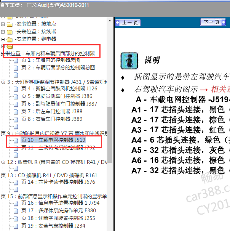
Task: Click document icon beside 页 14 J676
Action: click(x=16, y=182)
